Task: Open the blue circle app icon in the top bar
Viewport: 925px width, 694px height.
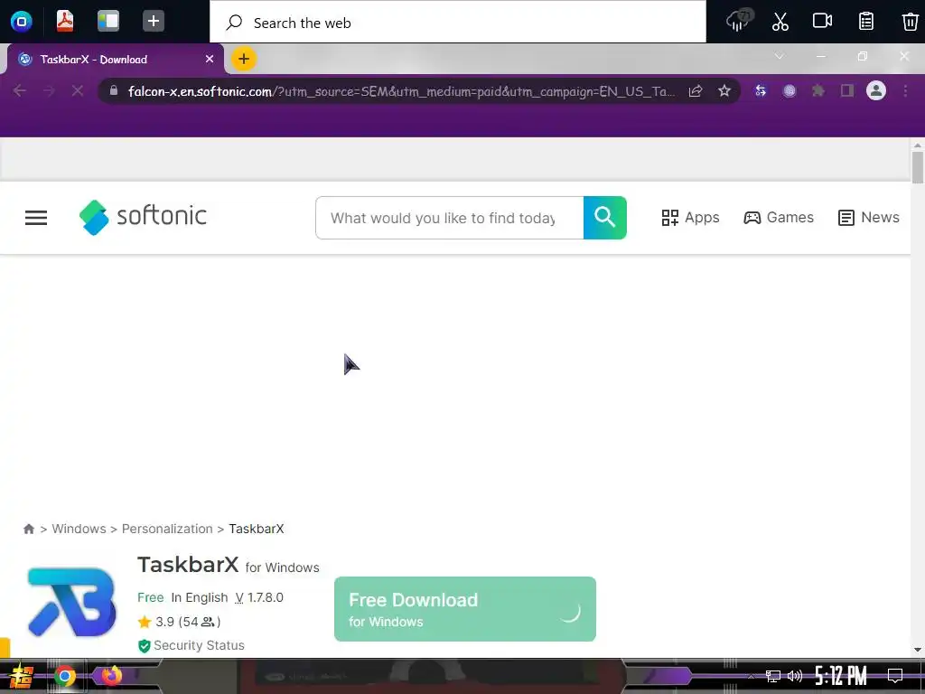Action: (22, 22)
